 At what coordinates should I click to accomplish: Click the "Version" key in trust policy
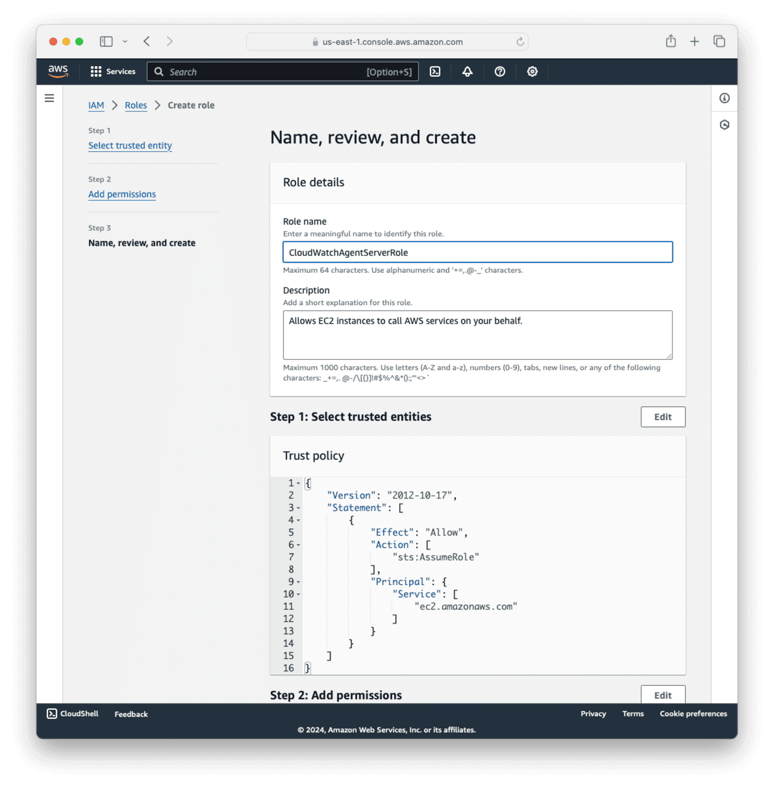(x=351, y=495)
